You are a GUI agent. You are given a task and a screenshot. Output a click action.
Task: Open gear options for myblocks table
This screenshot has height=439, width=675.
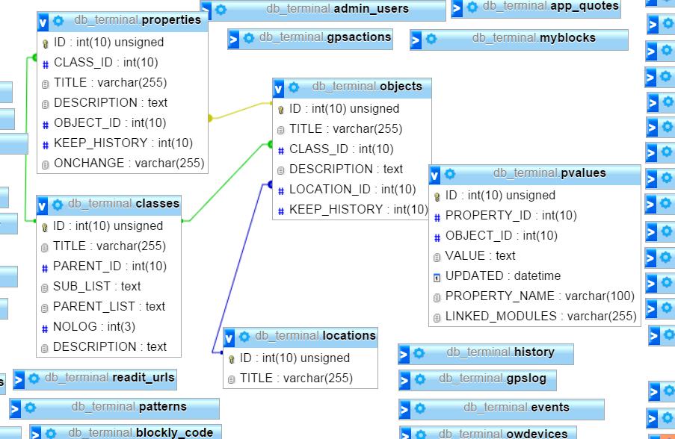coord(431,39)
